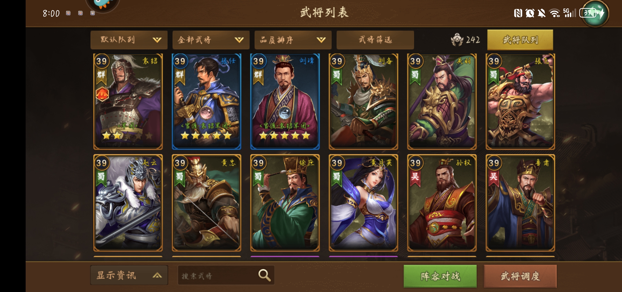The height and width of the screenshot is (292, 622).
Task: Tap the 武将调度 button
Action: pyautogui.click(x=520, y=276)
